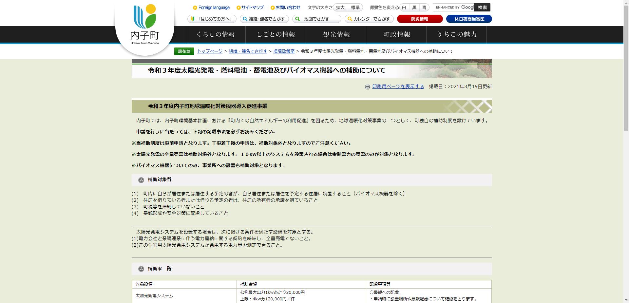Click the leaf icon on はじめての方へ

[x=193, y=19]
